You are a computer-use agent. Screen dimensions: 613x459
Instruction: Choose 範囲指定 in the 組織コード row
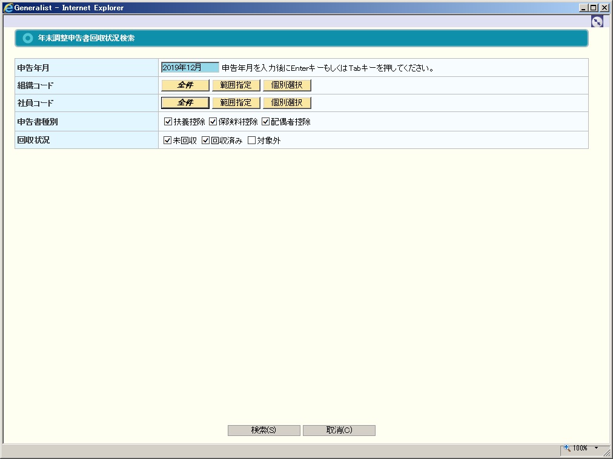tap(236, 85)
